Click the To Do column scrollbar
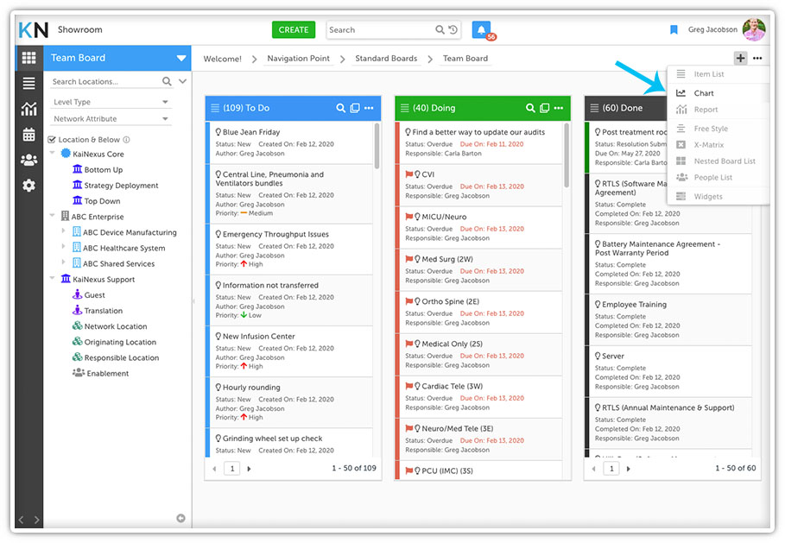The width and height of the screenshot is (785, 543). (377, 146)
